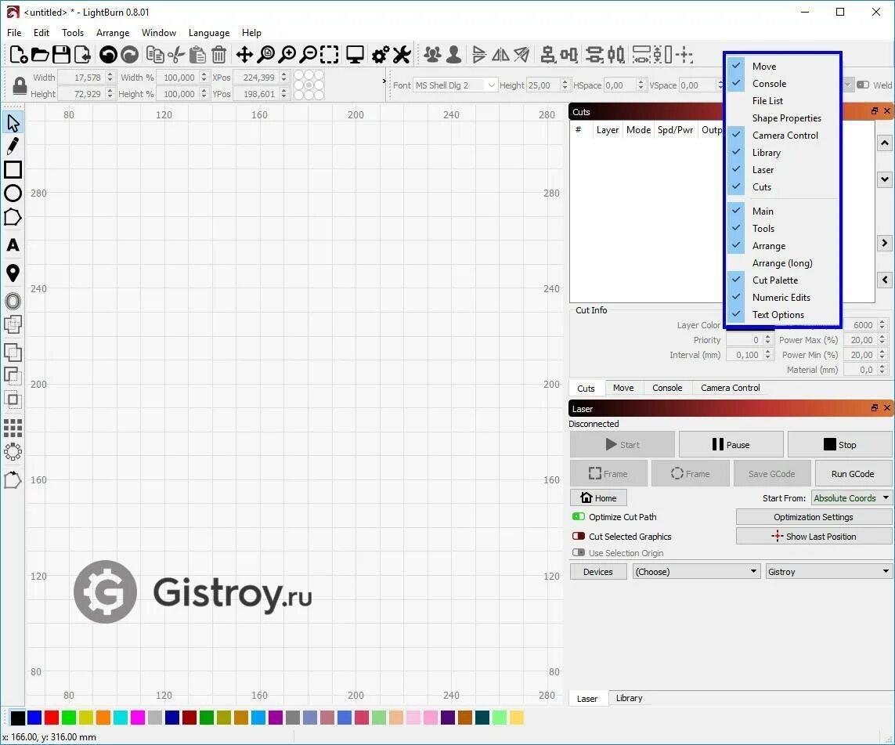The height and width of the screenshot is (745, 895).
Task: Pick the blue color swatch
Action: point(34,718)
